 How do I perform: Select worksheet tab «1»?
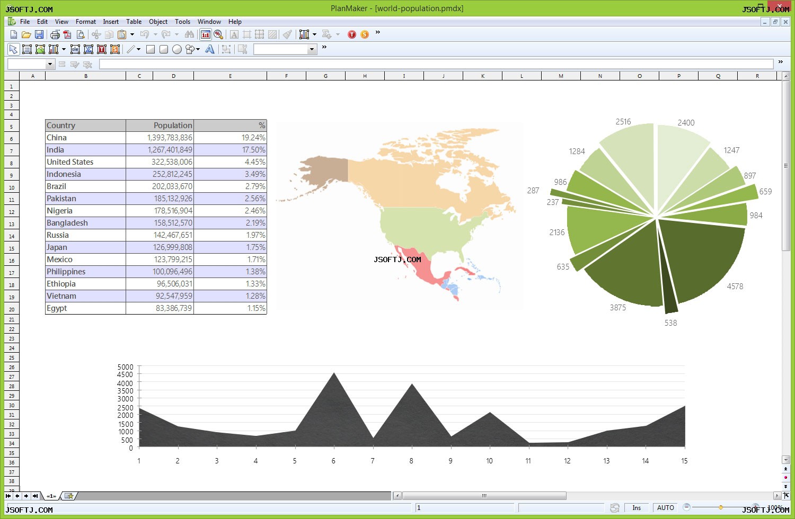[x=51, y=496]
